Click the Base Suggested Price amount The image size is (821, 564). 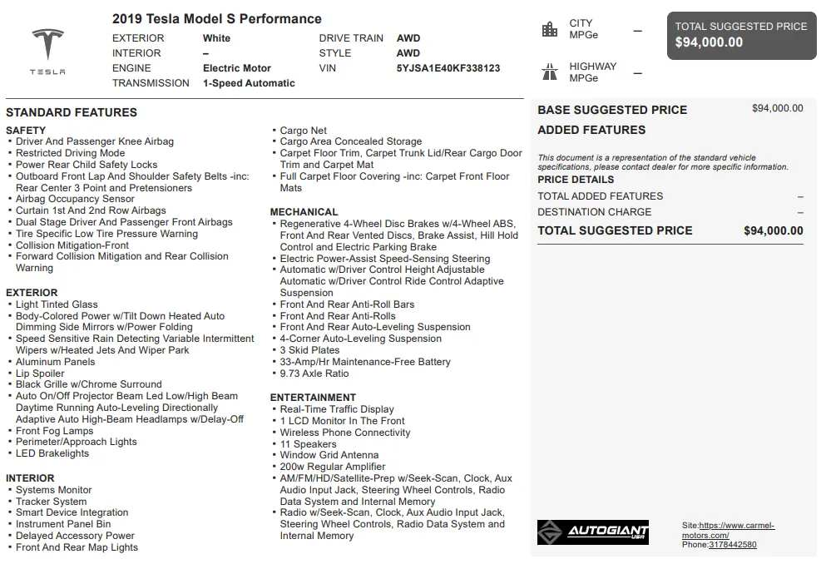(777, 108)
